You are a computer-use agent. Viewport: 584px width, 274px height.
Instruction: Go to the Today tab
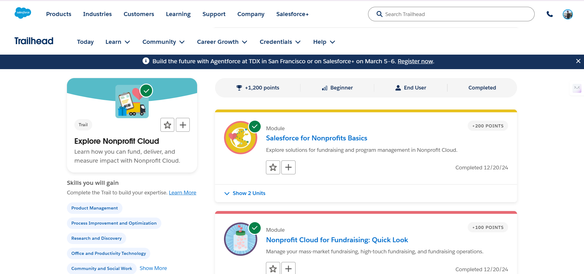click(x=85, y=42)
